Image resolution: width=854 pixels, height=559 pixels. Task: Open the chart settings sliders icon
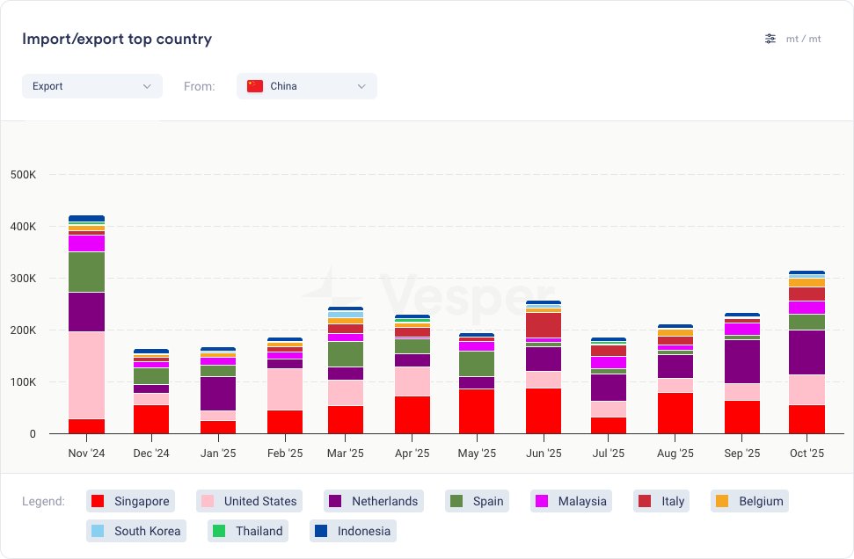[770, 39]
